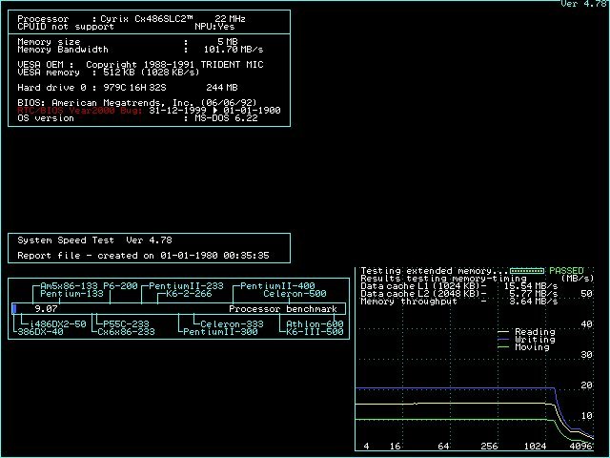This screenshot has width=610, height=458.
Task: Click the Hard drive 0 information line
Action: pos(132,87)
